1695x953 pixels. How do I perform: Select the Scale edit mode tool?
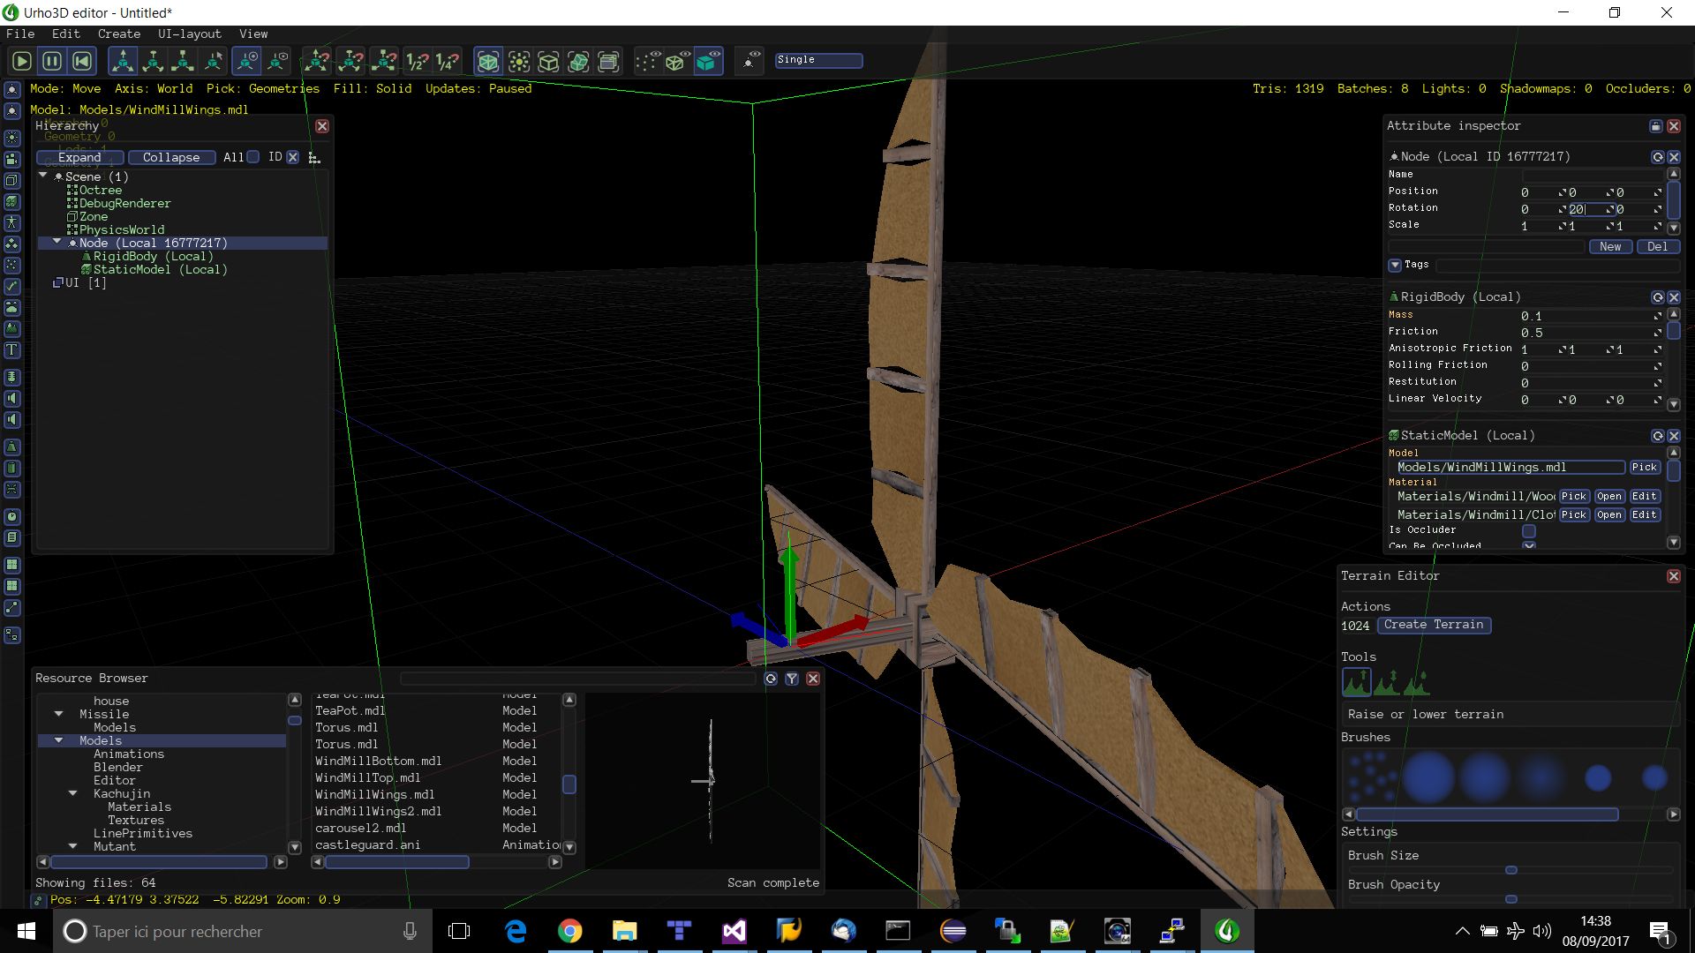[x=183, y=61]
